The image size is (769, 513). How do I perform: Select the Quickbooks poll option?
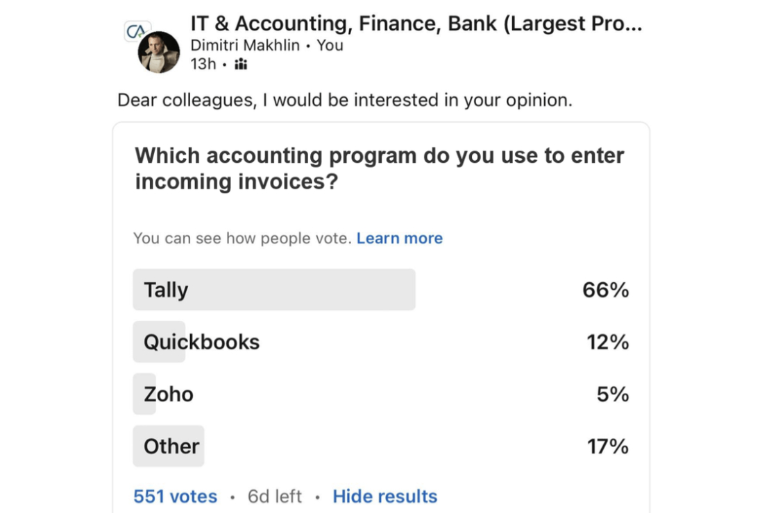point(201,342)
